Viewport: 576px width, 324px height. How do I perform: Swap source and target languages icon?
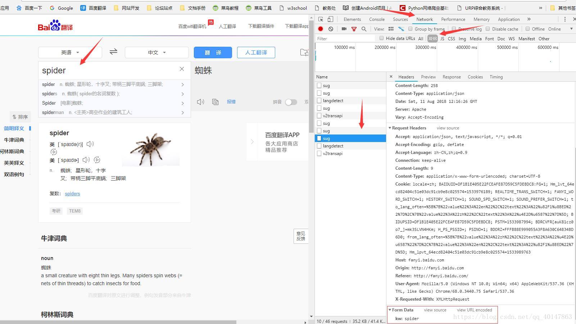[113, 52]
